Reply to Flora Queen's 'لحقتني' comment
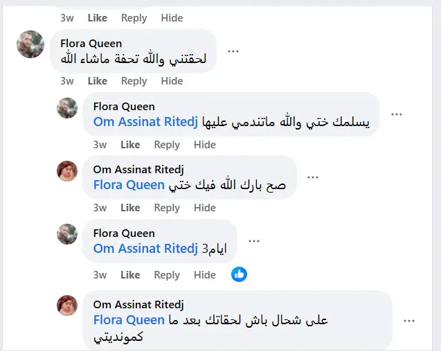 tap(134, 81)
